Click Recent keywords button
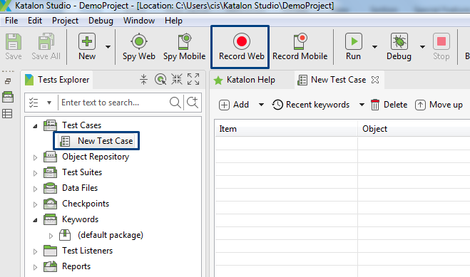Screen dimensions: 470x277 (311, 105)
